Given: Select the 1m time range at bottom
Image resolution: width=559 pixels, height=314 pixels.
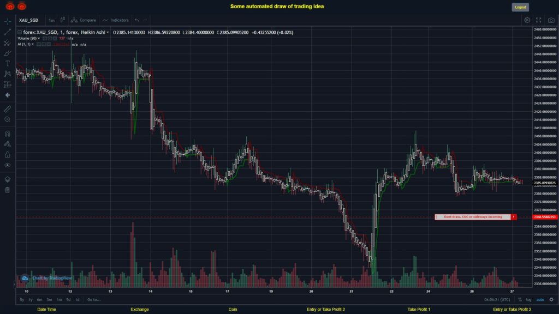Looking at the screenshot, I should coord(59,299).
